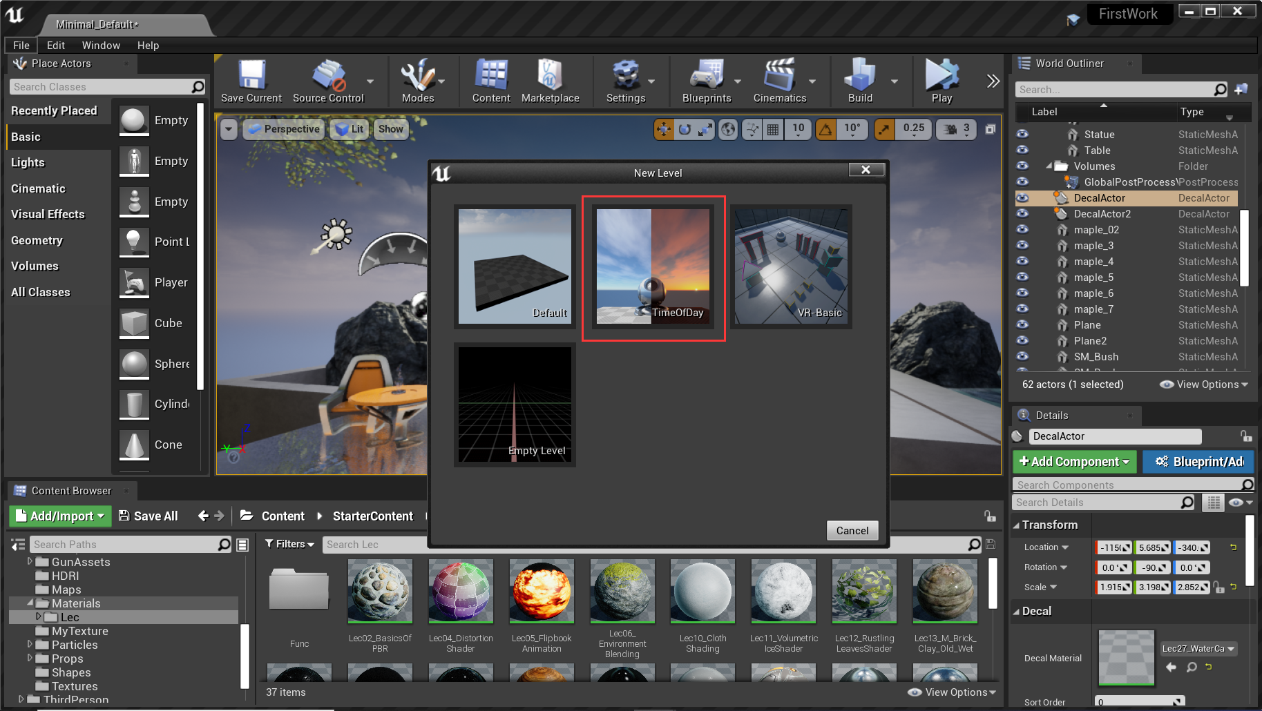Open the Edit menu
The image size is (1262, 711).
point(56,45)
